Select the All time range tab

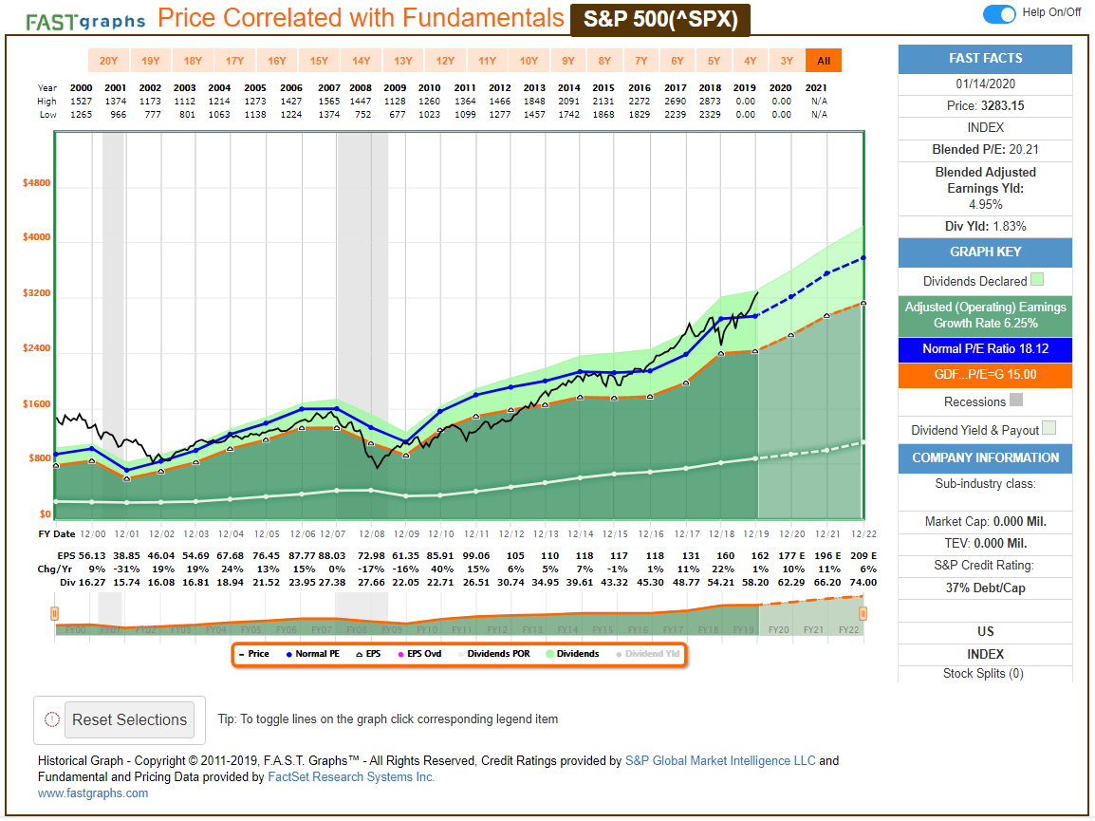pos(824,61)
